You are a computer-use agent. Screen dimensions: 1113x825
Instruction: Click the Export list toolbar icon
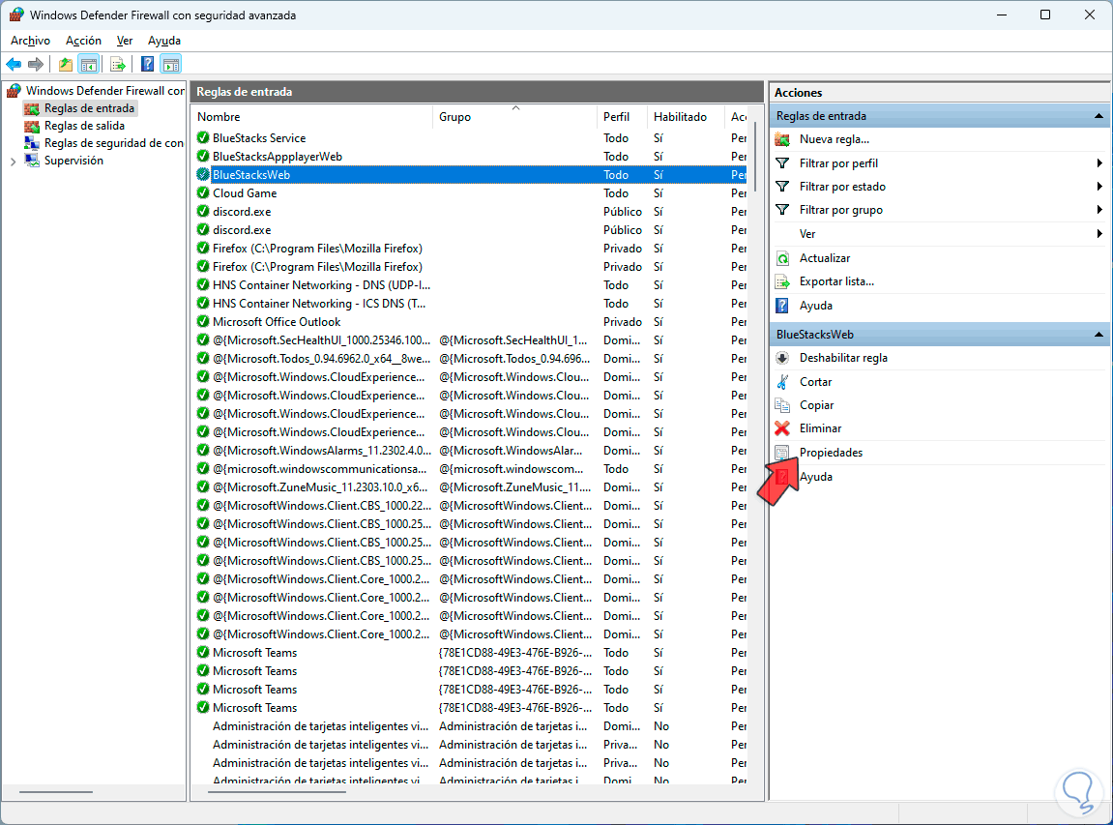coord(118,65)
